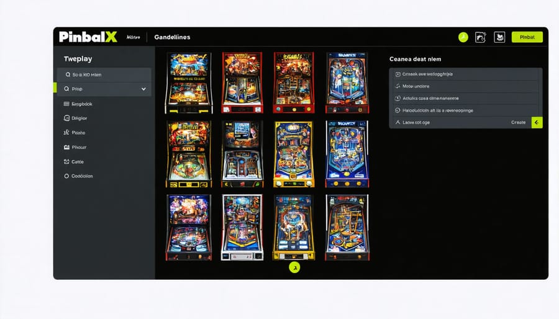Click the PinbalX logo

88,37
